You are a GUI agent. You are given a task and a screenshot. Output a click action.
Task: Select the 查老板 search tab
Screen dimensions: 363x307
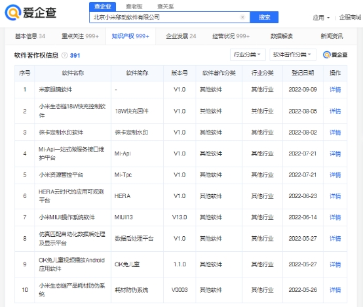[x=134, y=7]
